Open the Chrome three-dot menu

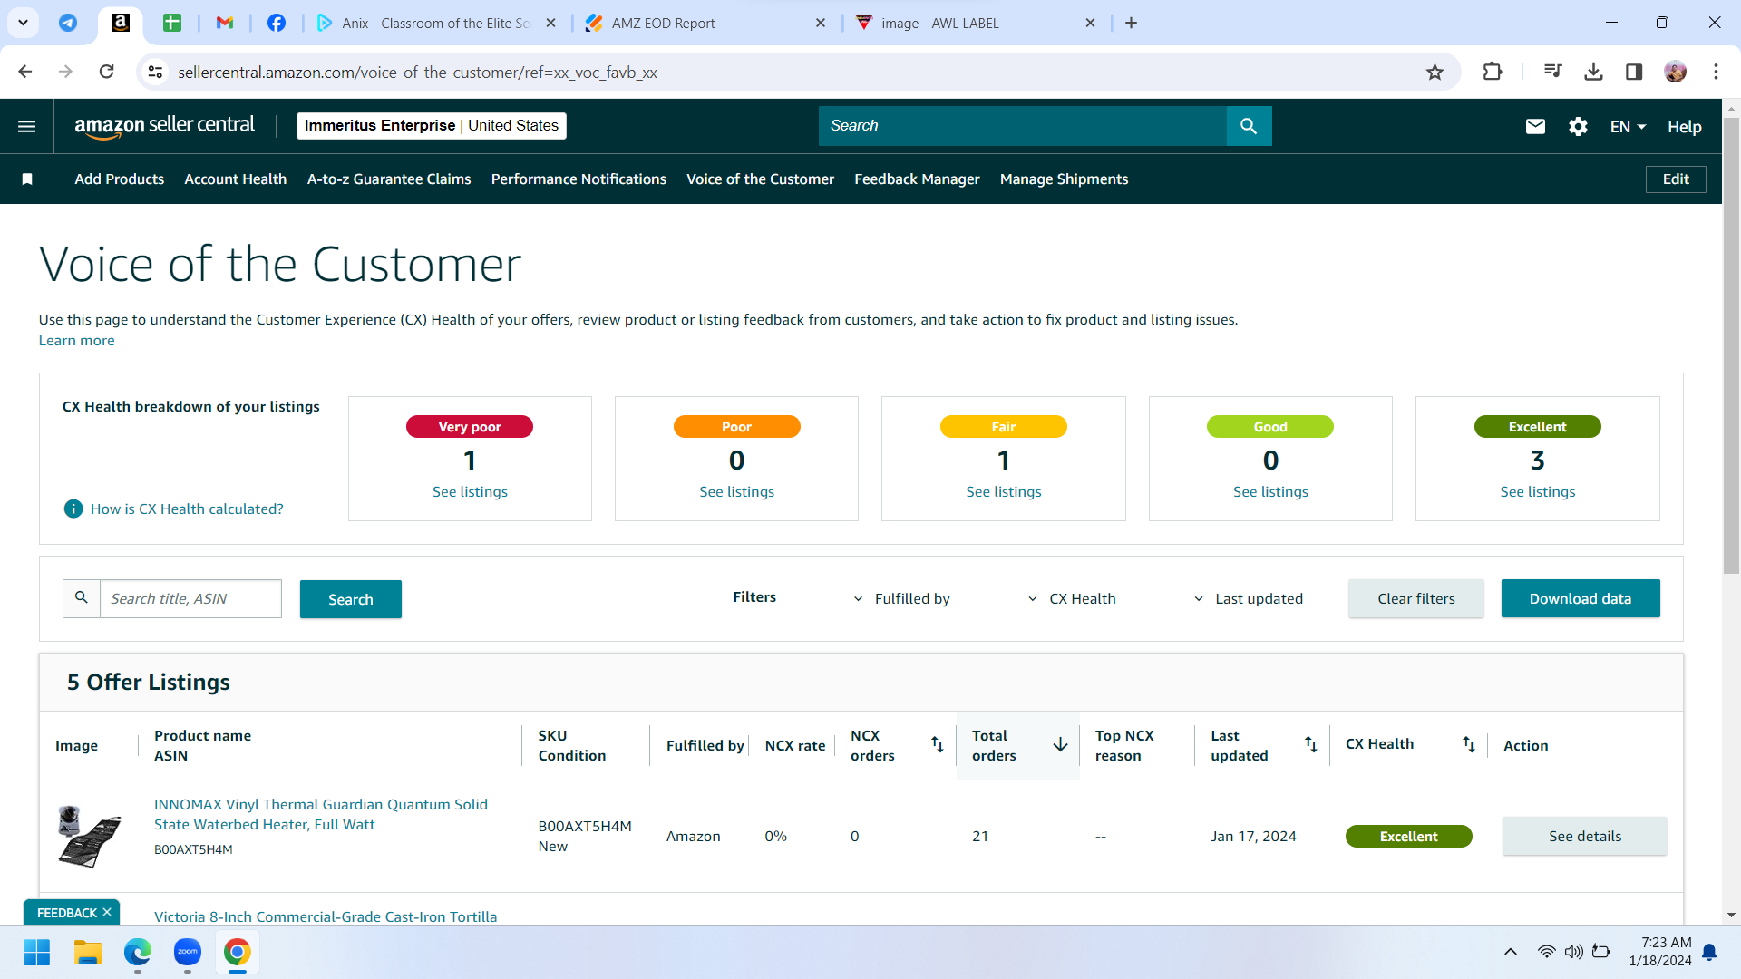(1716, 72)
